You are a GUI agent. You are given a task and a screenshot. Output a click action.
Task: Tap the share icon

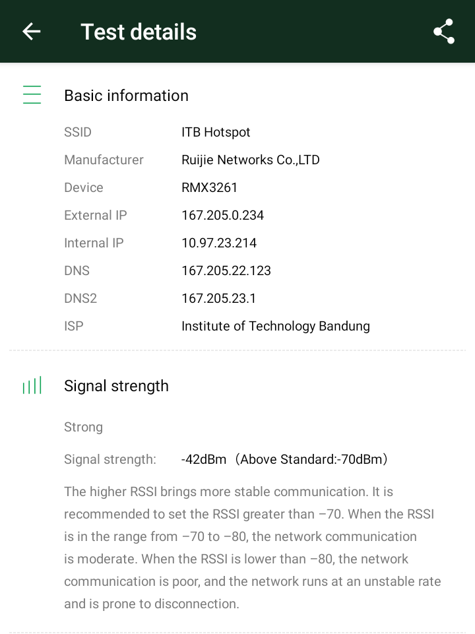coord(444,32)
